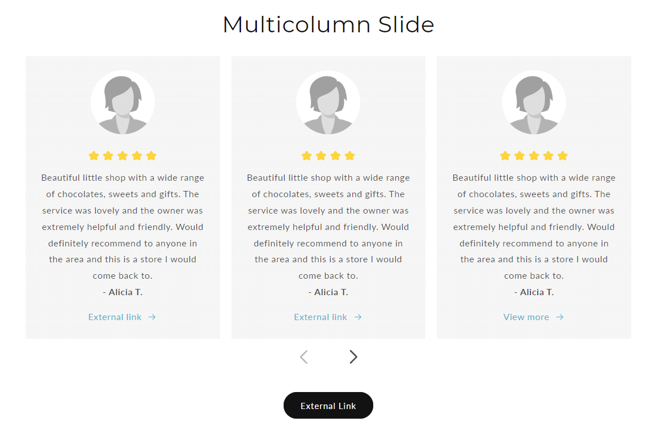Click the Alicia T. name in the third card

[534, 292]
